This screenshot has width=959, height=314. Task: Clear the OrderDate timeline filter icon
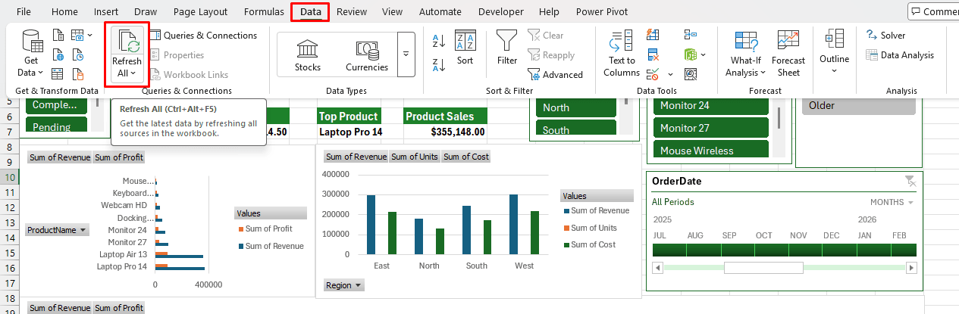click(x=910, y=181)
